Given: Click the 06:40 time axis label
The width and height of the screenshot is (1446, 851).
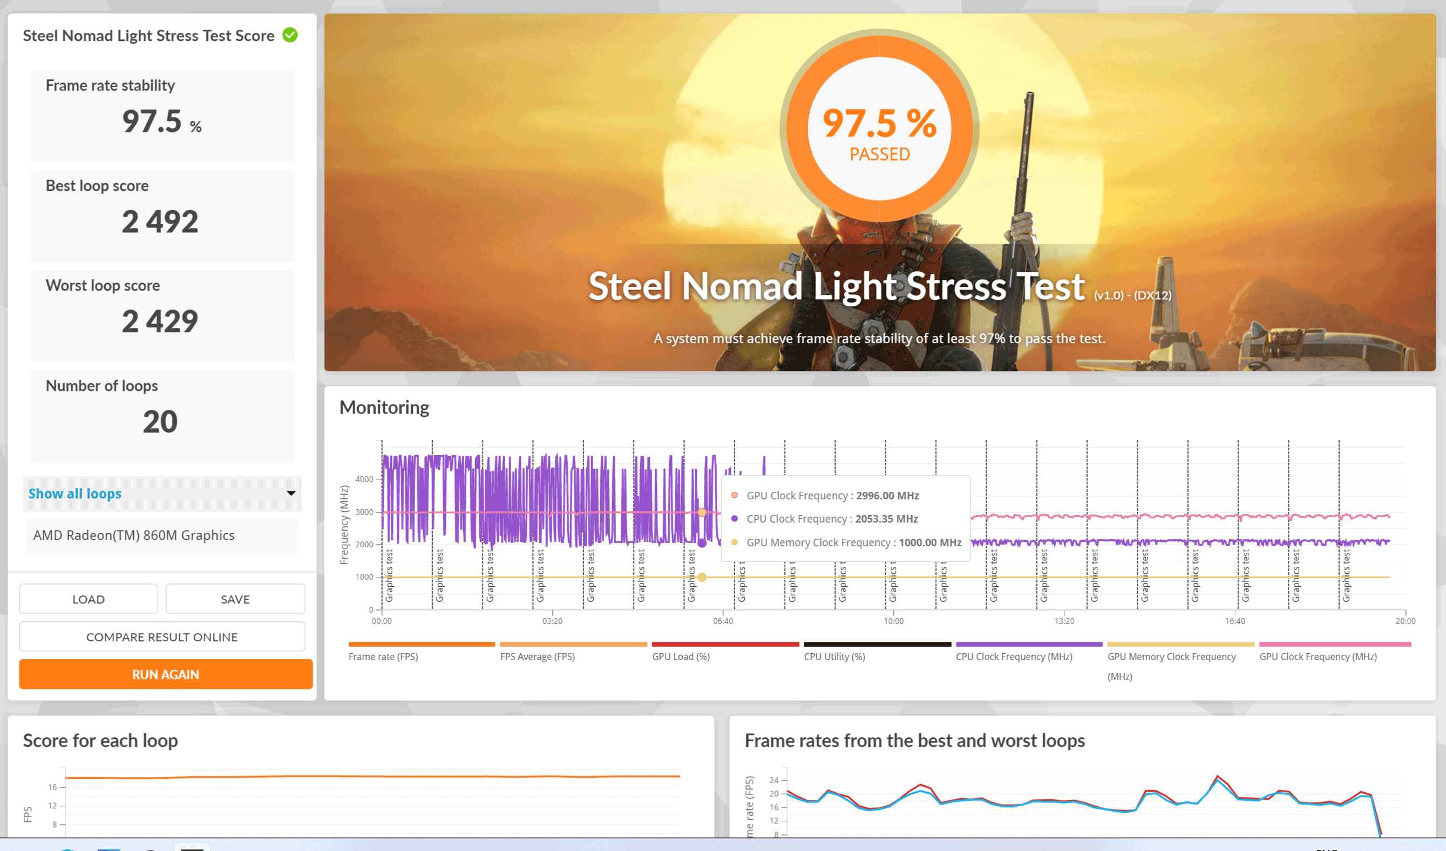Looking at the screenshot, I should pyautogui.click(x=723, y=621).
